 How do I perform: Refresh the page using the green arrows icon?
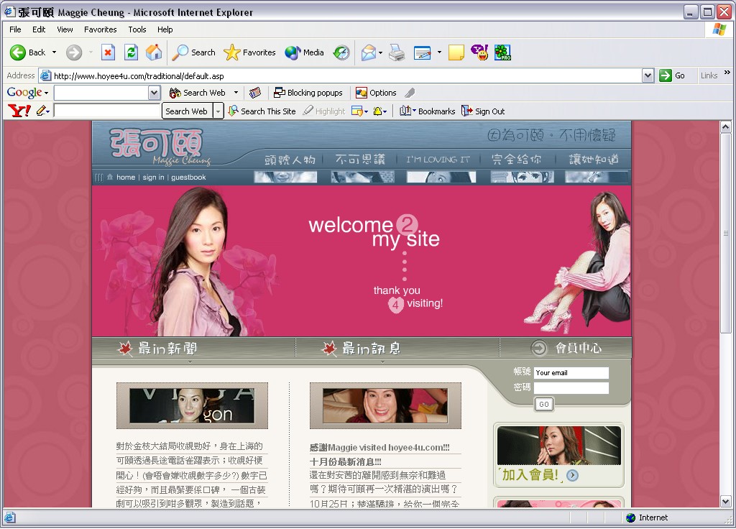131,52
